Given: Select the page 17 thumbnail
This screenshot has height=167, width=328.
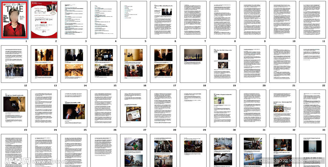Looking at the screenshot, I should (x=163, y=64).
